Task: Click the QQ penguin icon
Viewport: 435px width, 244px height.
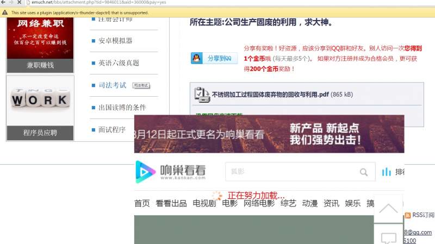Action: pos(196,58)
